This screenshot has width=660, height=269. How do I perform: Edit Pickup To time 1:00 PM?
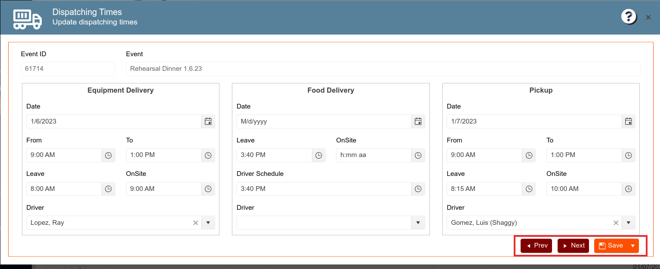pyautogui.click(x=584, y=155)
